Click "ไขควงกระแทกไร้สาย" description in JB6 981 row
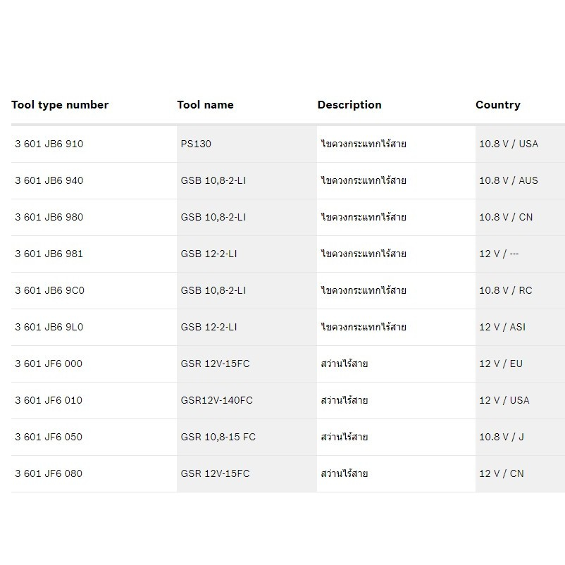The height and width of the screenshot is (565, 565). point(364,254)
